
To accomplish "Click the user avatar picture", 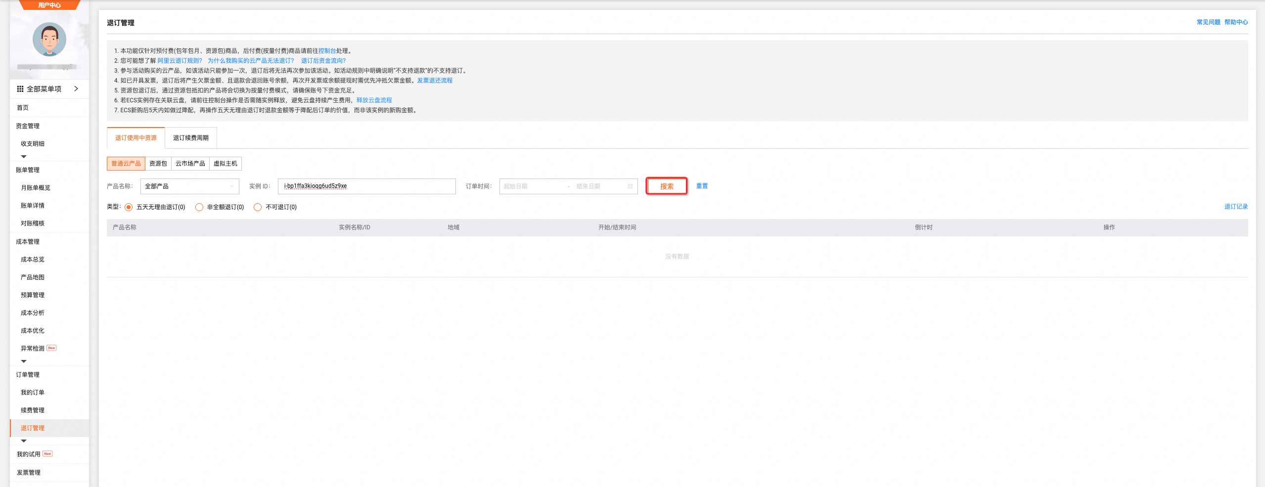I will pyautogui.click(x=49, y=39).
